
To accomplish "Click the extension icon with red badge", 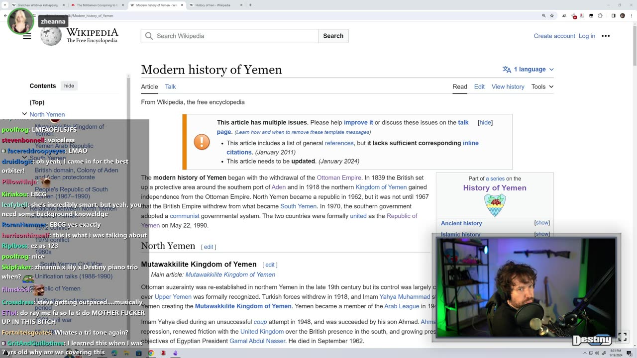I will tap(573, 16).
